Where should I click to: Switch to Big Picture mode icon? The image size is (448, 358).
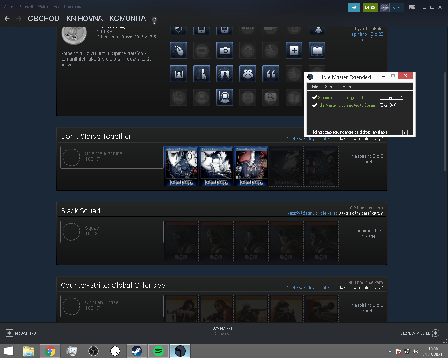point(412,7)
